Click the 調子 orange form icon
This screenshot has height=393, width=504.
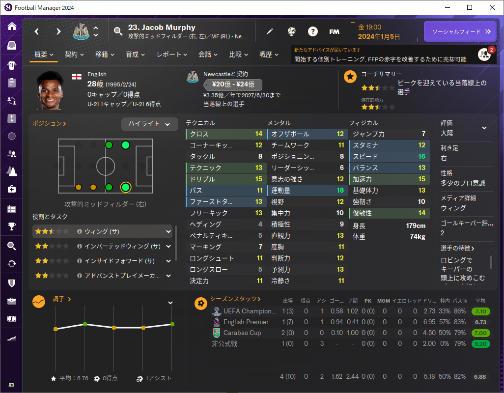(x=39, y=302)
